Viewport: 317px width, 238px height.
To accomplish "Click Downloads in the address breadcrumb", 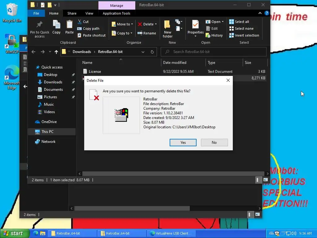I will click(82, 52).
